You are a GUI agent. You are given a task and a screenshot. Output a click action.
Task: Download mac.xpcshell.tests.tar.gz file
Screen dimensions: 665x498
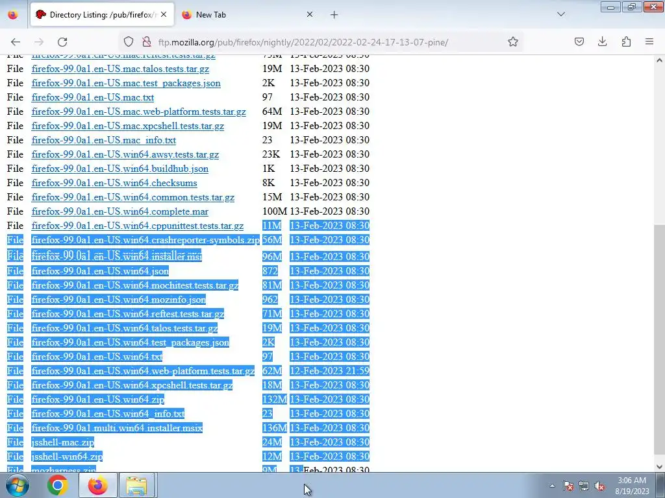(128, 126)
